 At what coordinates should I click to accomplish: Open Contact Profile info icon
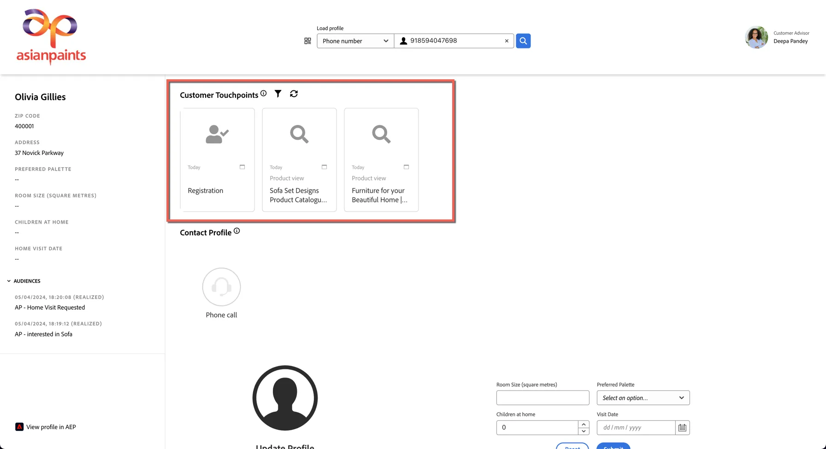click(236, 231)
